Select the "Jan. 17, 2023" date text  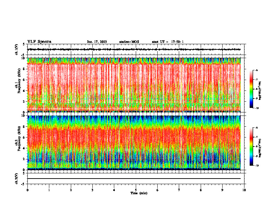pos(97,42)
